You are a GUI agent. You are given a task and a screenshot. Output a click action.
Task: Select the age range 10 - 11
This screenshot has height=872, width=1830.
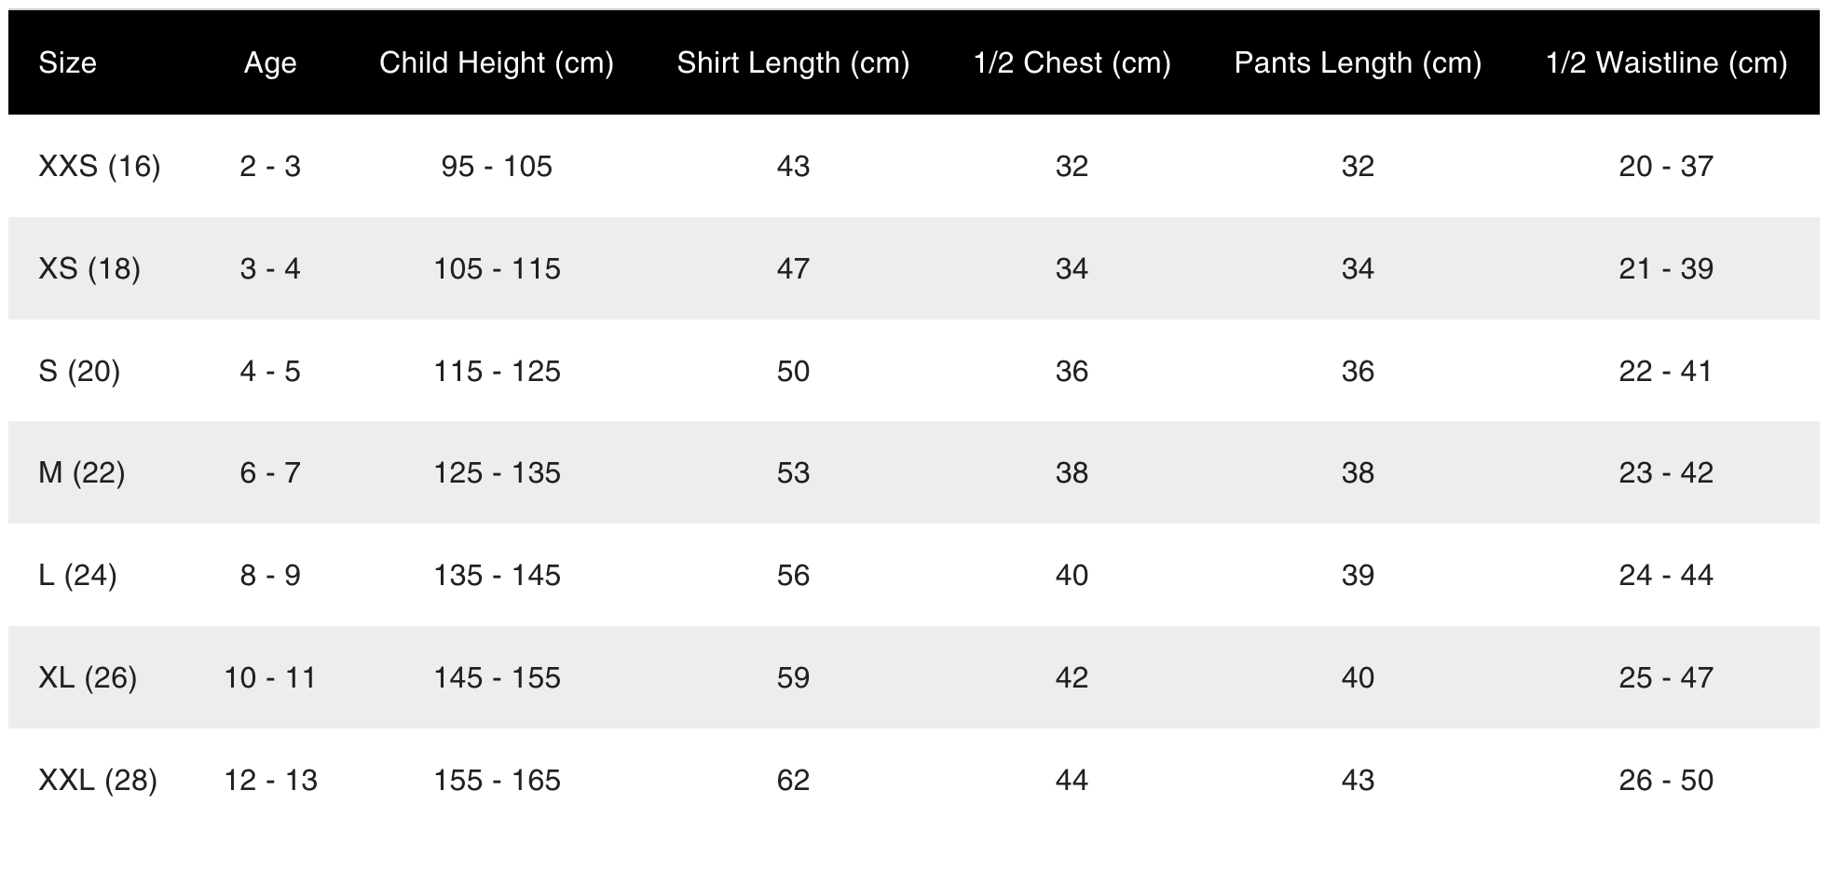tap(270, 677)
